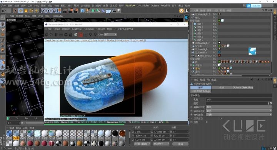Open the Floor environment icon
The image size is (277, 150).
108,11
